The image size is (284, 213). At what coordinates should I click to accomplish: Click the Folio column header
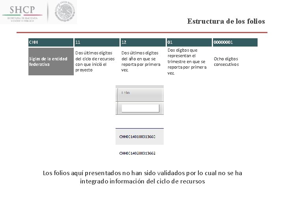pyautogui.click(x=140, y=95)
